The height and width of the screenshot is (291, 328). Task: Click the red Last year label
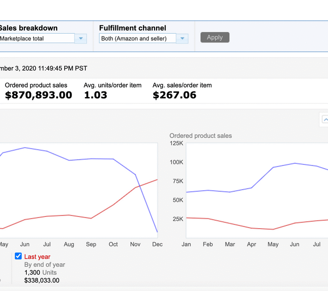point(37,257)
